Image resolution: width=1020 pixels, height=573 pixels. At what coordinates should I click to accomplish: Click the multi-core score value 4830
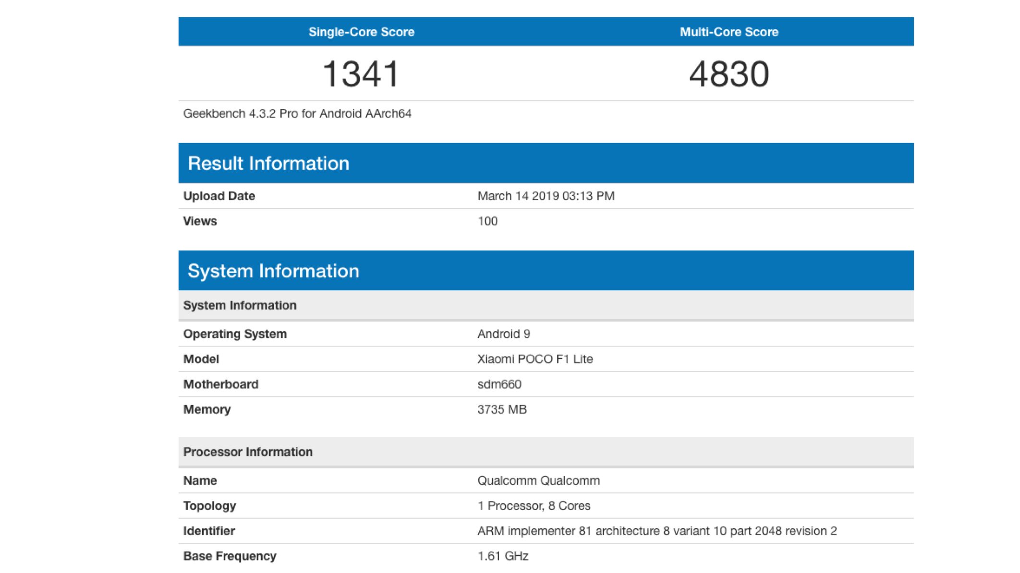[x=729, y=74]
